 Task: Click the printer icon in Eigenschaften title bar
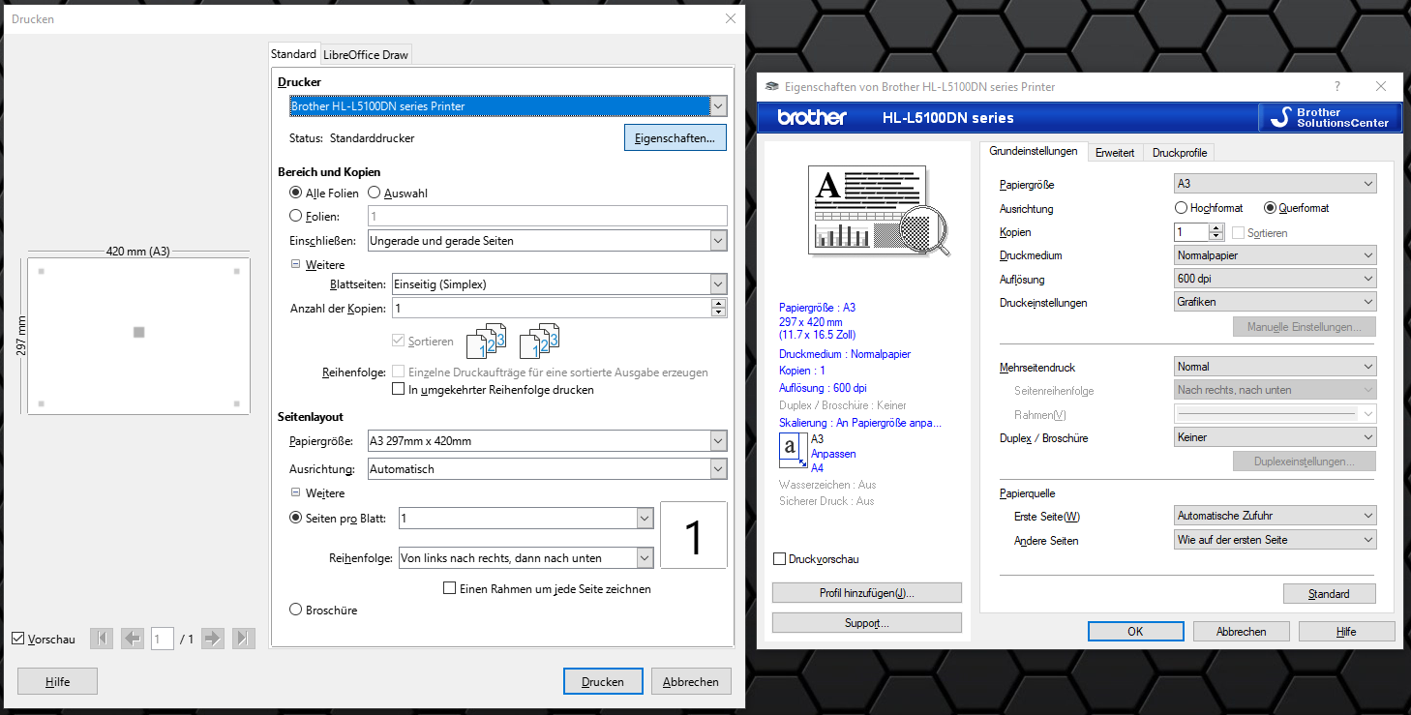772,86
